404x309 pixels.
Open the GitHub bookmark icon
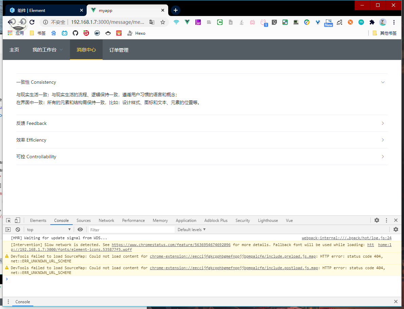pyautogui.click(x=75, y=33)
